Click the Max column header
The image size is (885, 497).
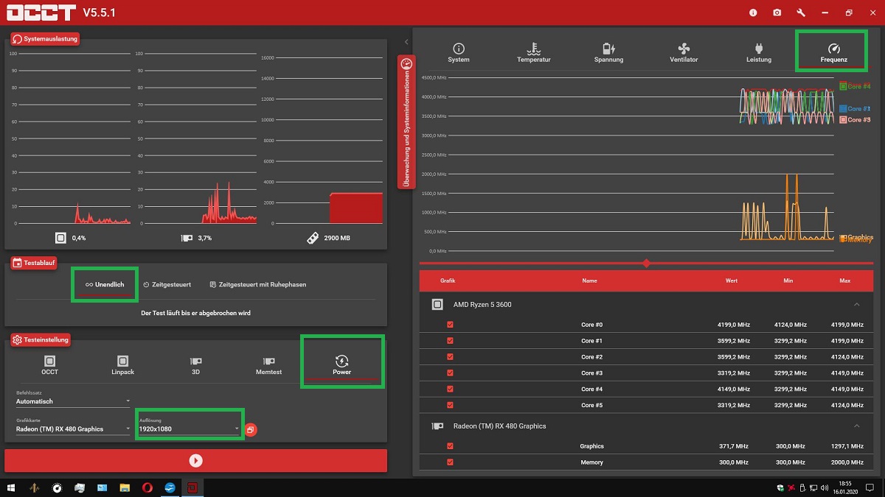click(844, 281)
